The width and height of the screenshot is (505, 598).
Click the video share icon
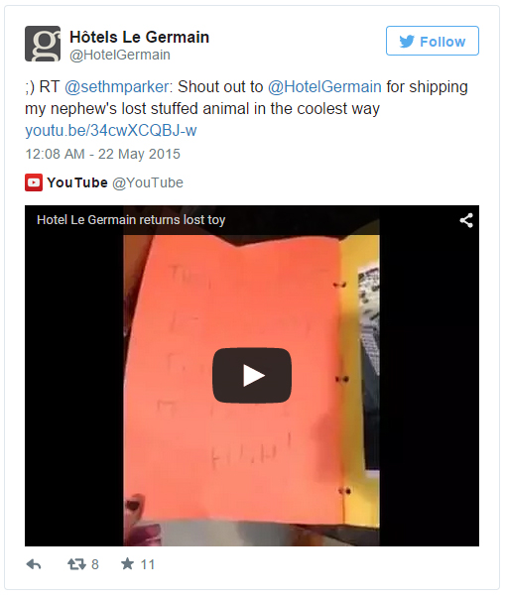coord(466,220)
